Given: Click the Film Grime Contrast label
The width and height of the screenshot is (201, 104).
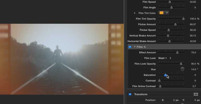Looking at the screenshot, I should 144,86.
